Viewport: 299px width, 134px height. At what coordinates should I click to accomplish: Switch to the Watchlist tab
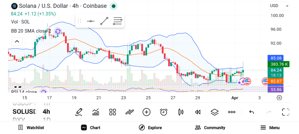coord(31,128)
